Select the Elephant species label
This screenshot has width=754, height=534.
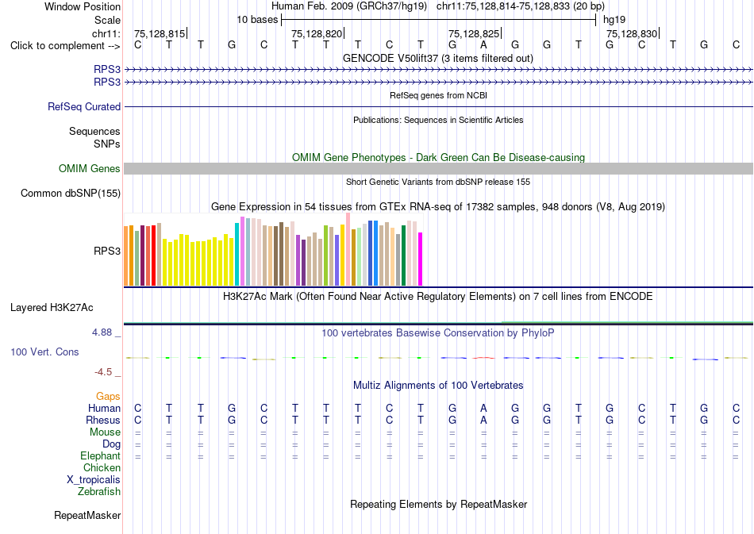pos(100,455)
